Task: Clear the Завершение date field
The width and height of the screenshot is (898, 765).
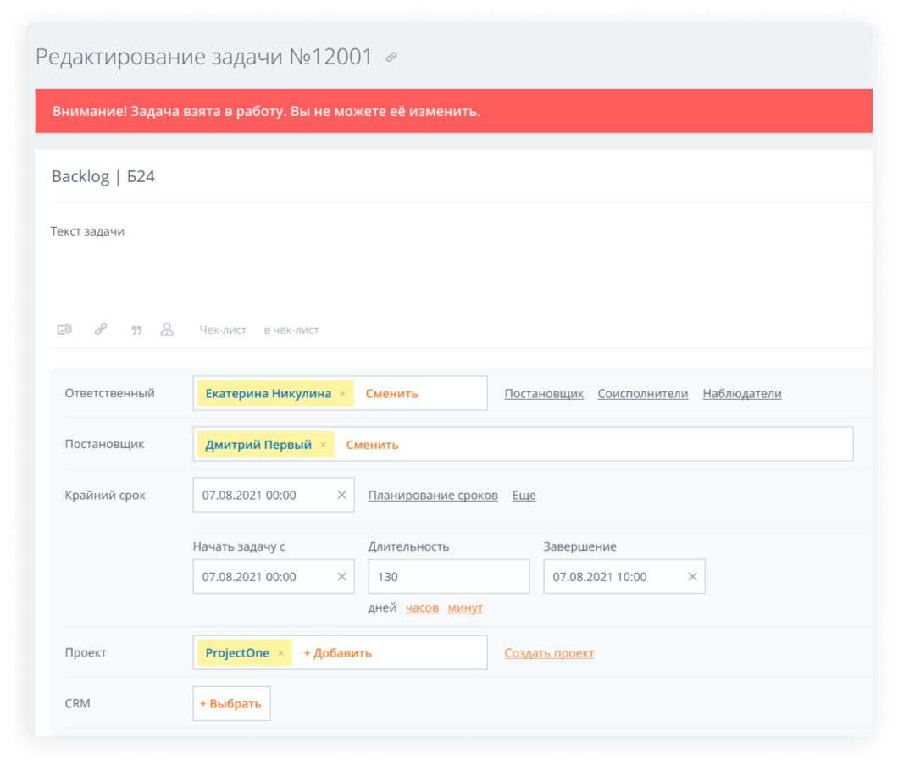Action: pyautogui.click(x=692, y=577)
